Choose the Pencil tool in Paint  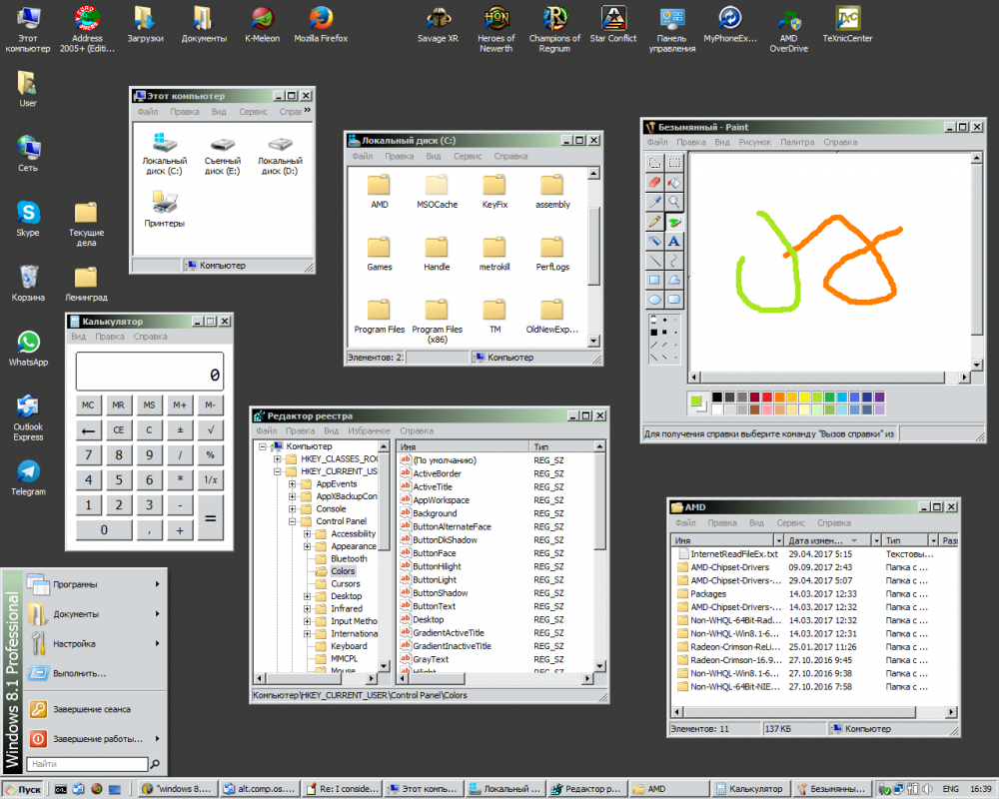pos(654,222)
